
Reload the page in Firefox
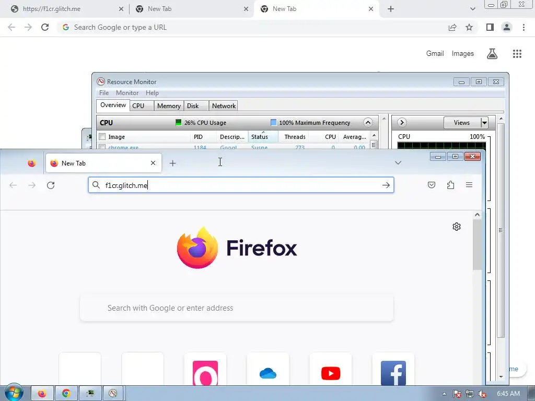tap(51, 185)
